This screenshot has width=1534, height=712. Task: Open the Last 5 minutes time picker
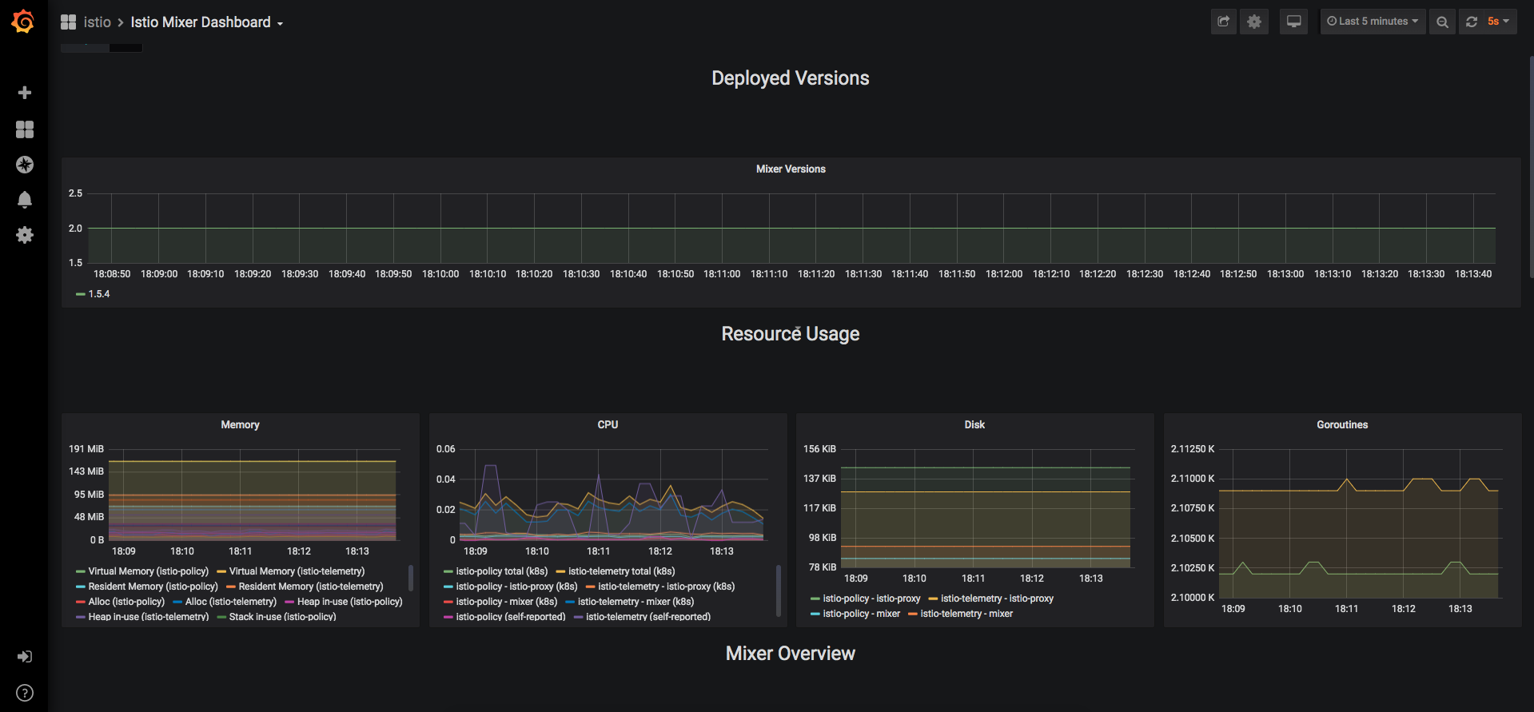point(1373,22)
